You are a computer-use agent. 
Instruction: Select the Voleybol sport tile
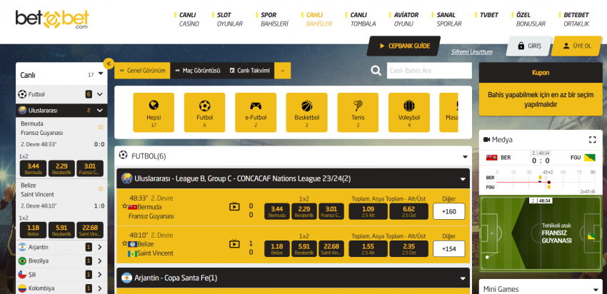pos(408,112)
